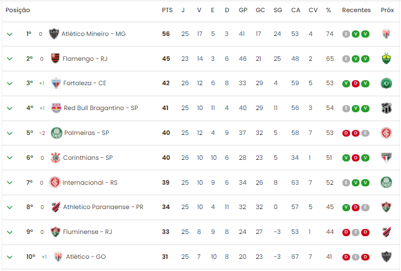The image size is (401, 271).
Task: Expand the Palmeiras row details chevron
Action: [x=9, y=133]
